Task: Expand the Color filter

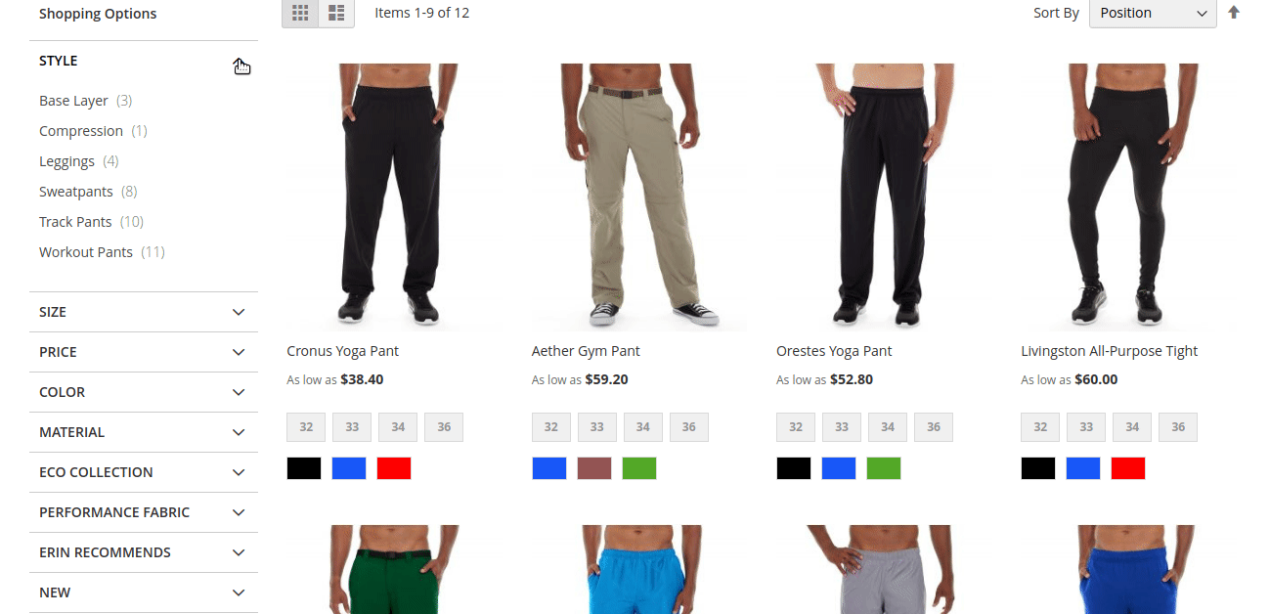Action: [x=144, y=392]
